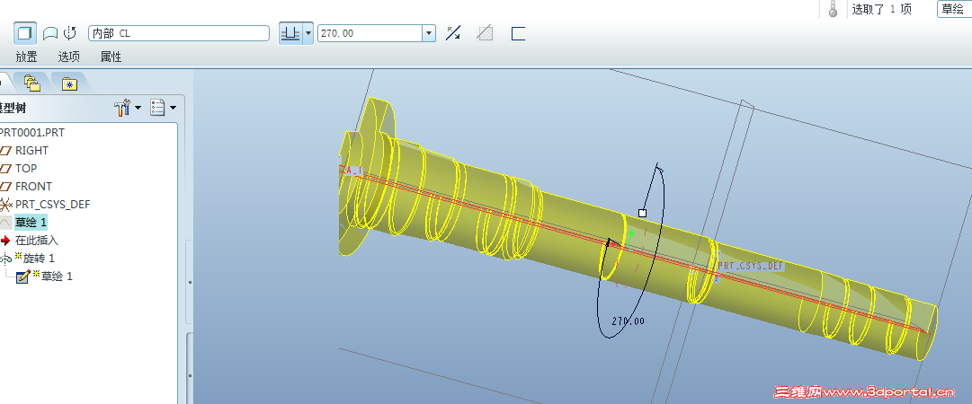Click the variable angle depth option button
The width and height of the screenshot is (972, 404).
pos(290,33)
